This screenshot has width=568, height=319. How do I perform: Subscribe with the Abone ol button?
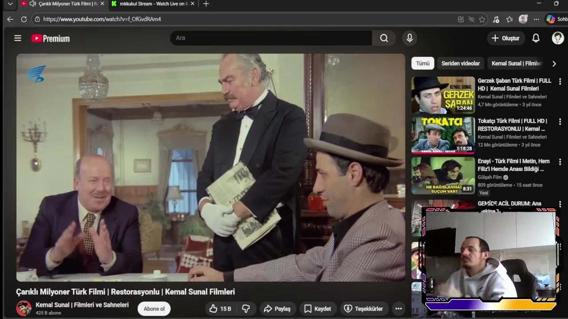[154, 309]
